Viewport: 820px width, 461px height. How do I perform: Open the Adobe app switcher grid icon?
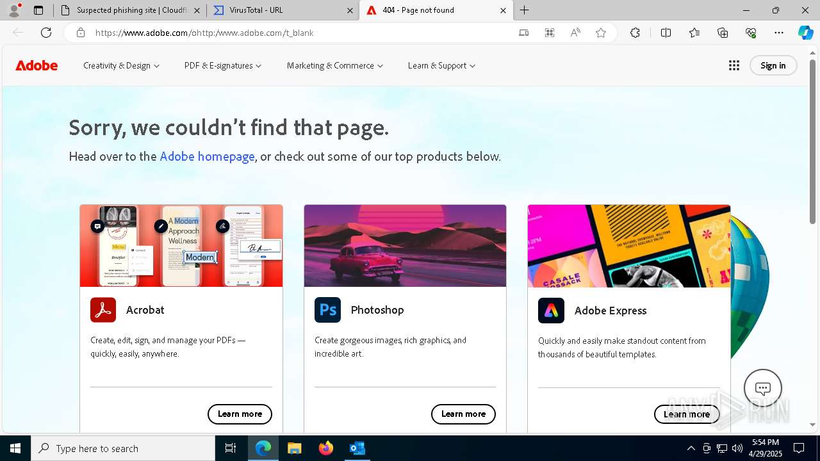tap(734, 65)
